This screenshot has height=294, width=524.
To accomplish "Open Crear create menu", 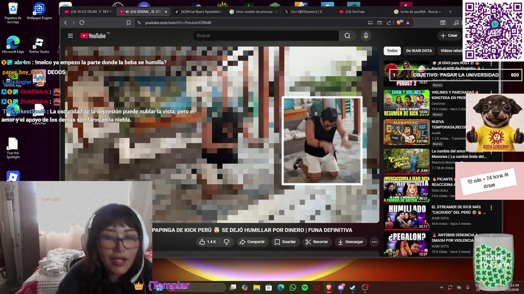I will [x=449, y=36].
